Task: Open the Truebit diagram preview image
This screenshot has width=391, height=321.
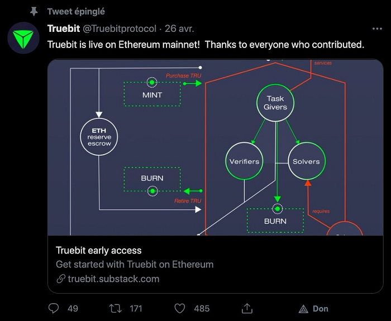Action: [x=215, y=147]
